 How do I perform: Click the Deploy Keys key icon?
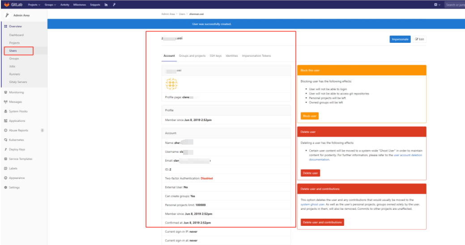point(6,149)
